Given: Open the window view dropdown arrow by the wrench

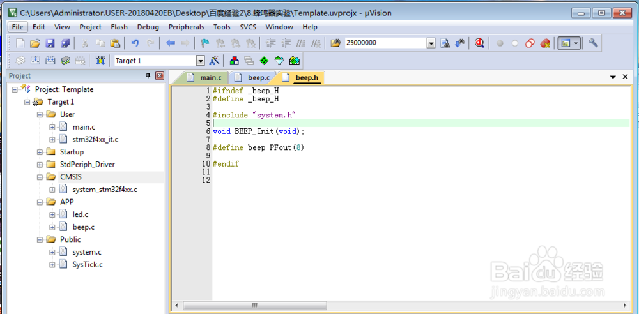Looking at the screenshot, I should coord(576,43).
